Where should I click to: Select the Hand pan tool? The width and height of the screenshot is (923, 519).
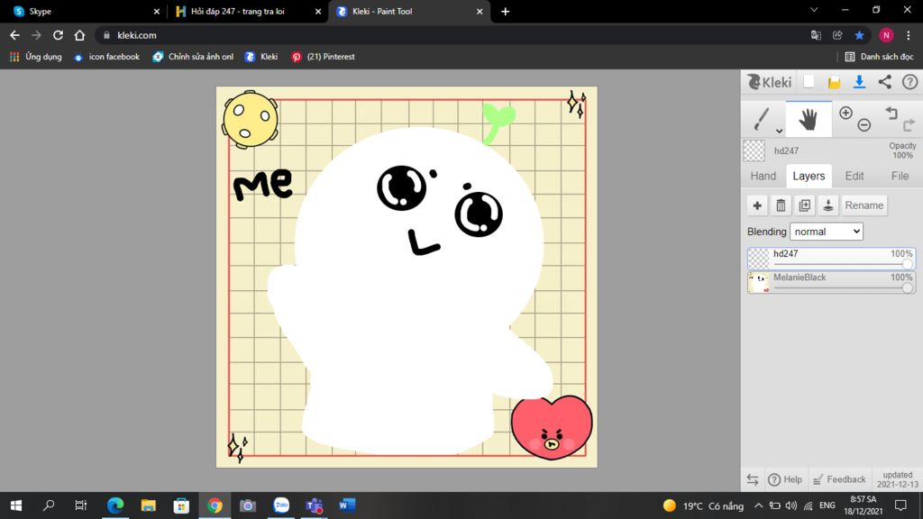(809, 119)
